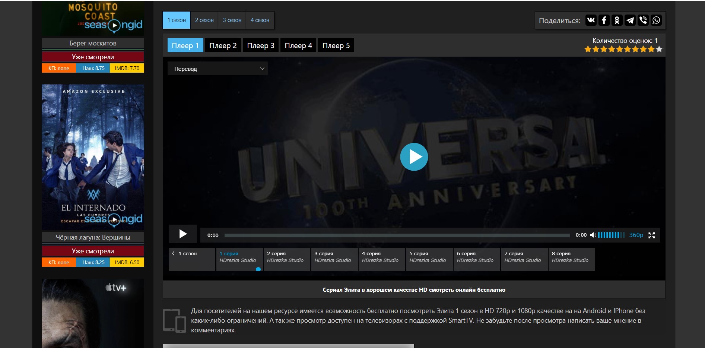Play 5 серия from the episode list
705x348 pixels.
click(429, 259)
